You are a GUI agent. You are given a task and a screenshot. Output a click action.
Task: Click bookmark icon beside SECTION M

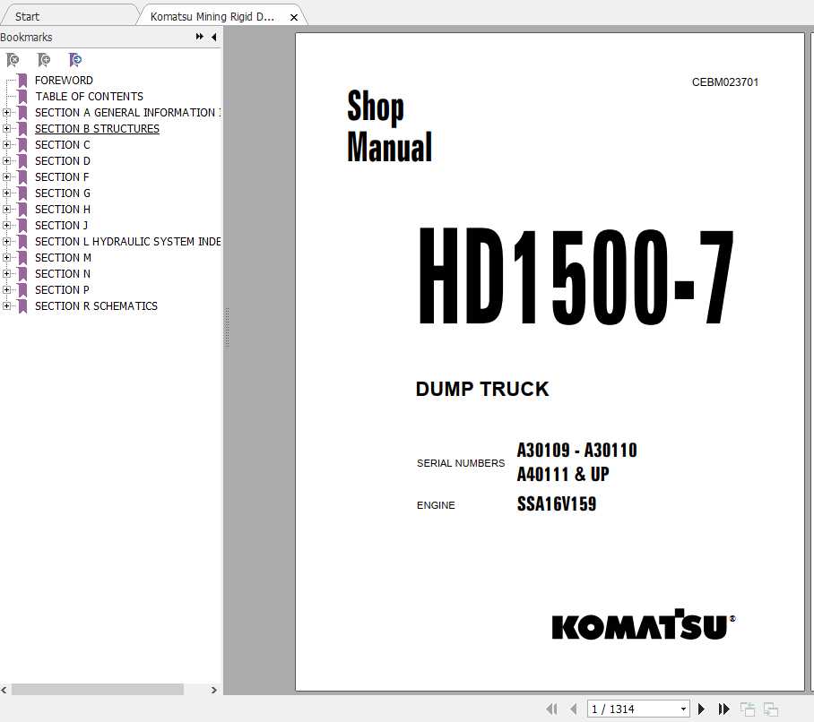click(22, 257)
